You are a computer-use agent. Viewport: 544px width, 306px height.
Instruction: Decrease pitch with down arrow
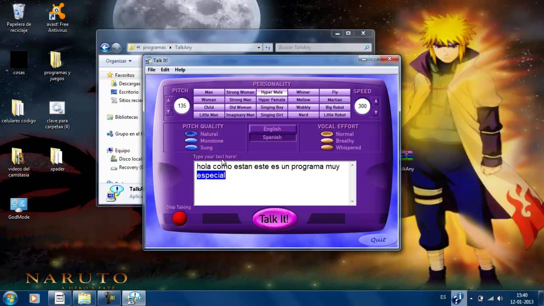(169, 111)
